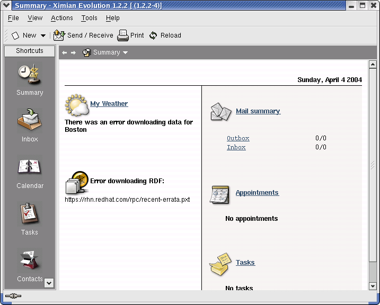
Task: Open the Mail summary link
Action: [x=258, y=111]
